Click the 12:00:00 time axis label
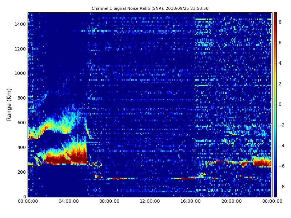This screenshot has height=218, width=291. (150, 201)
